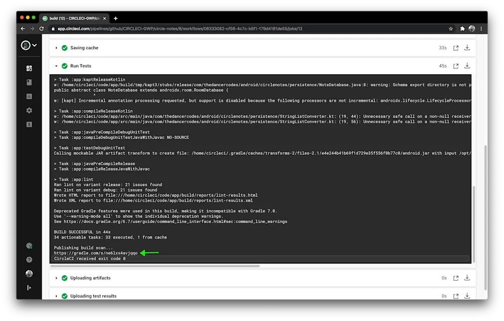Screen dimensions: 504x321
Task: Download the Saving cache step log
Action: click(x=466, y=47)
